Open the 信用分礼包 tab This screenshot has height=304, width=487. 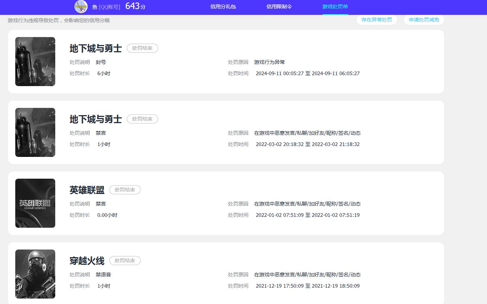click(223, 7)
